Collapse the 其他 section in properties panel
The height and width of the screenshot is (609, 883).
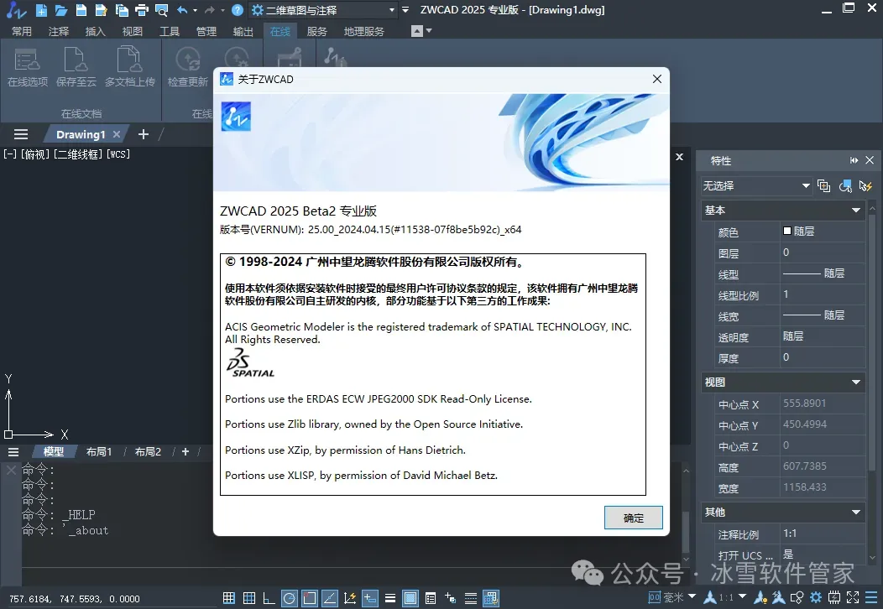856,513
